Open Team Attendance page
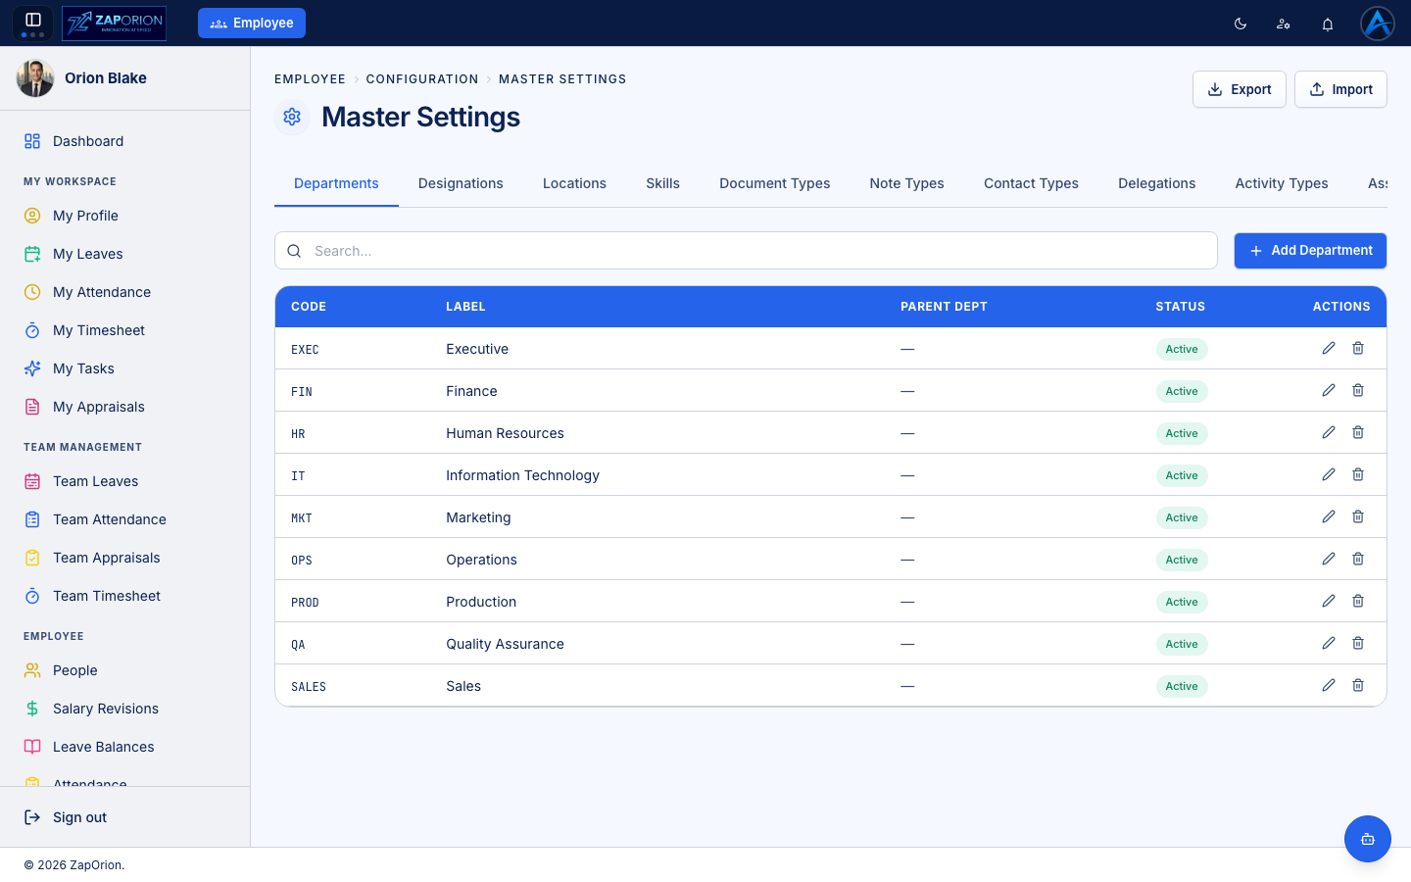Viewport: 1411px width, 882px height. click(124, 519)
